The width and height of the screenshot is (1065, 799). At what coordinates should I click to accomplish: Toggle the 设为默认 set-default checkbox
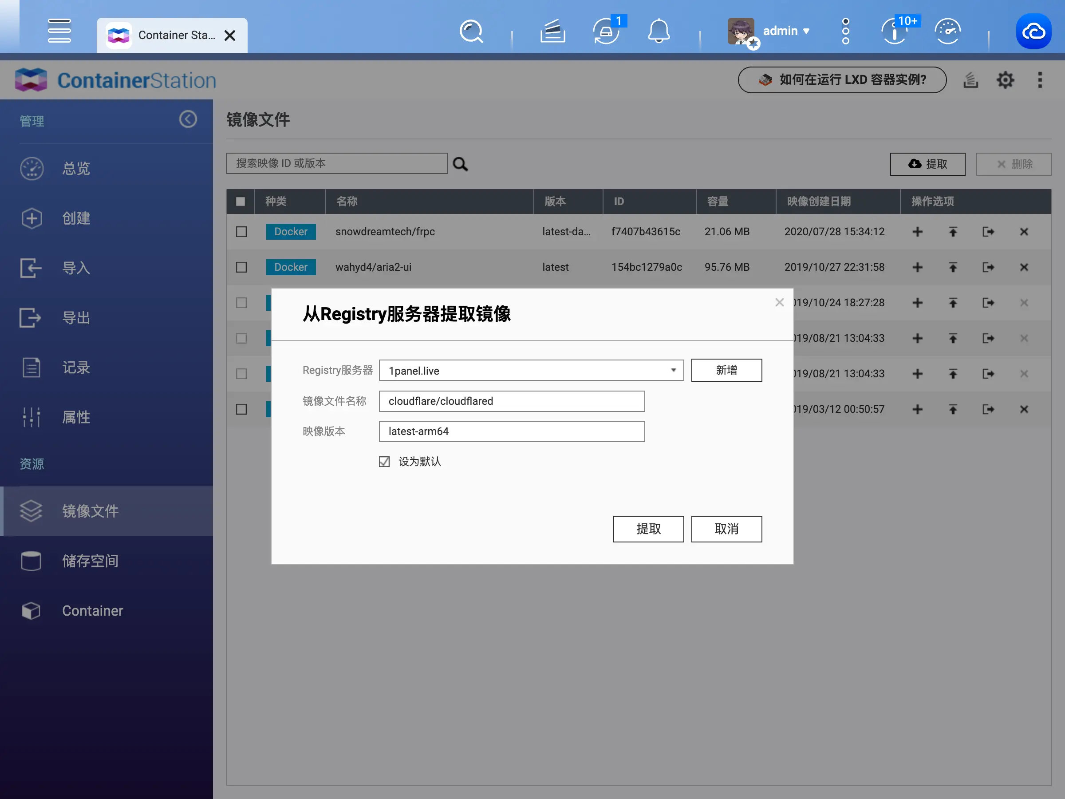tap(384, 461)
